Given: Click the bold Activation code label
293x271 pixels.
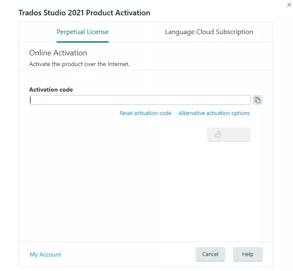Looking at the screenshot, I should coord(51,89).
